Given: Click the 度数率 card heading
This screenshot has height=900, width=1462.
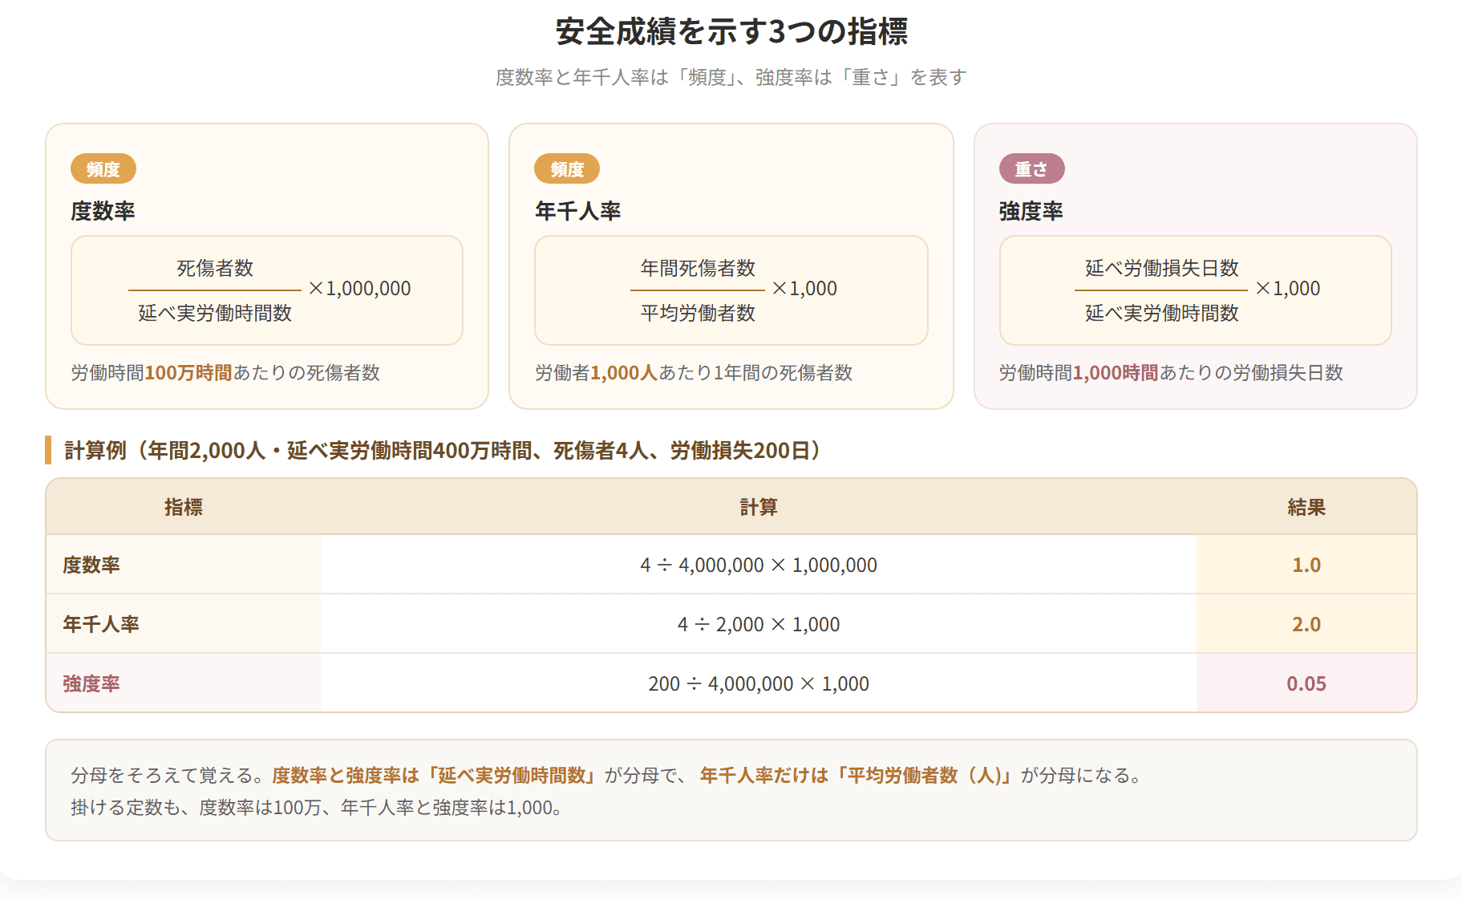Looking at the screenshot, I should pos(103,211).
